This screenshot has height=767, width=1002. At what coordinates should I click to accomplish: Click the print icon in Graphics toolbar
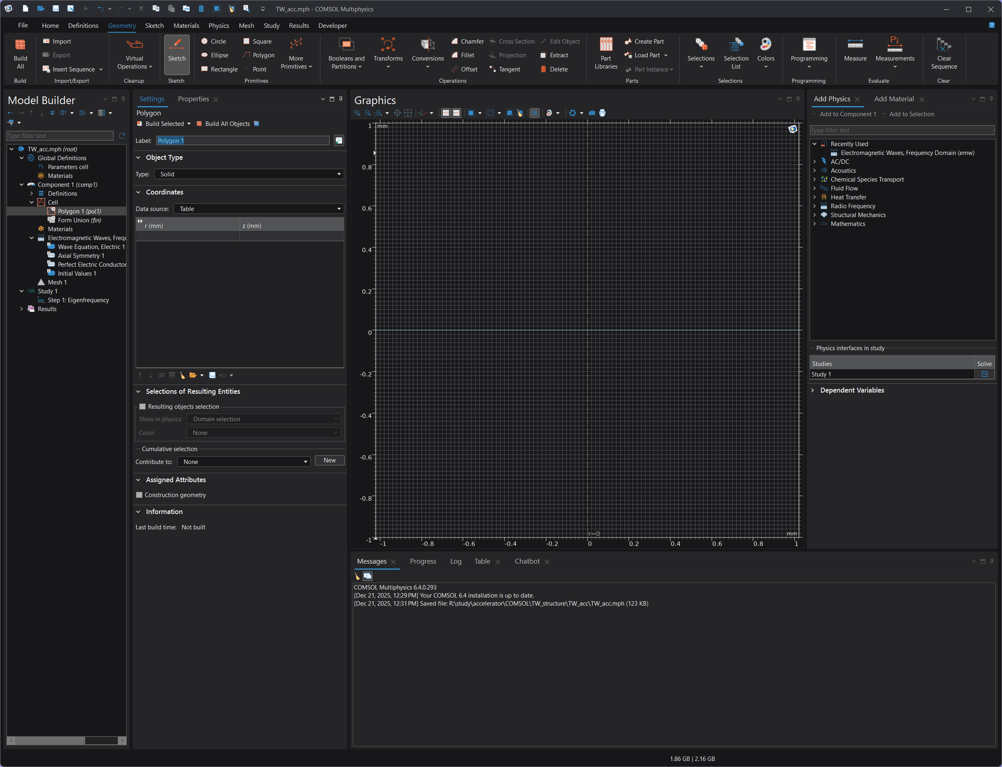(602, 113)
